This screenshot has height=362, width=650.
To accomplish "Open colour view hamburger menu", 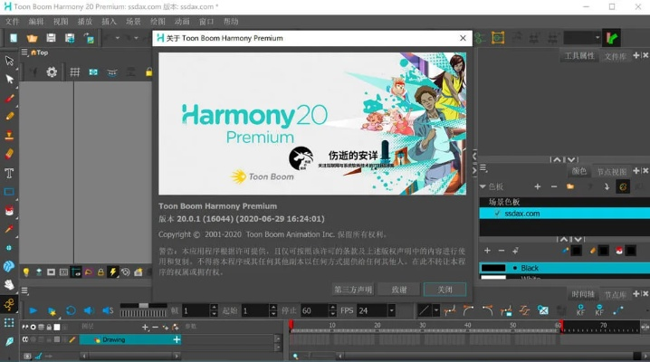I will pyautogui.click(x=483, y=168).
